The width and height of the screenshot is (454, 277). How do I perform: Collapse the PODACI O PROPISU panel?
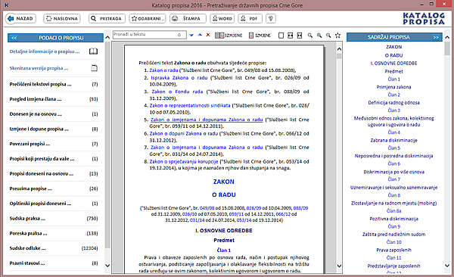14,38
